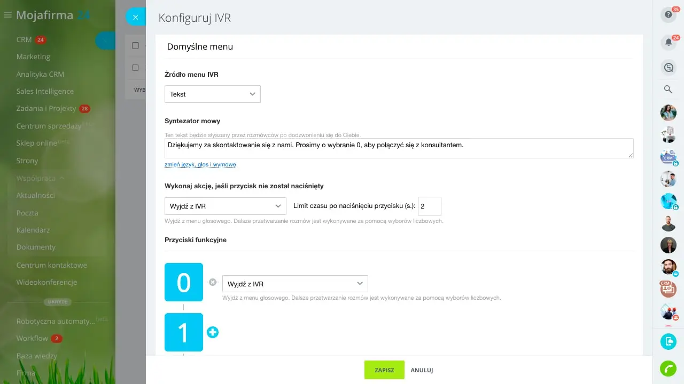The width and height of the screenshot is (684, 384).
Task: Click the help question mark icon
Action: 668,15
